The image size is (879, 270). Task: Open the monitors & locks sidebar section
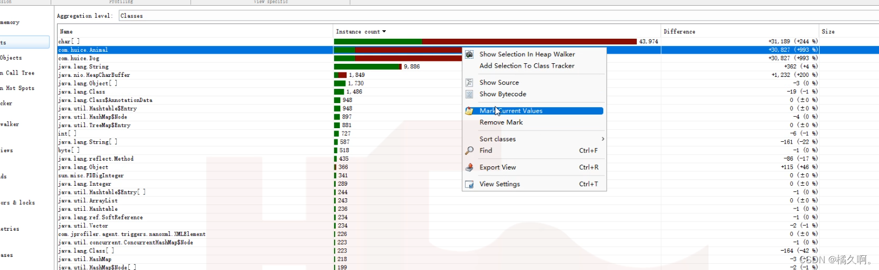click(x=17, y=203)
